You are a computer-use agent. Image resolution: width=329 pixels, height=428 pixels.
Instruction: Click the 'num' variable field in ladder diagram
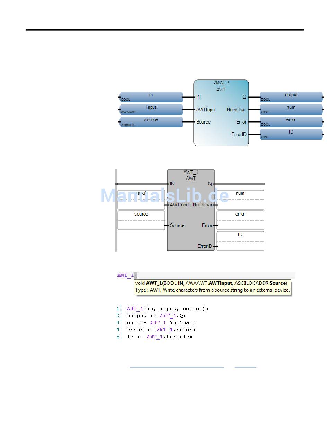coord(240,200)
